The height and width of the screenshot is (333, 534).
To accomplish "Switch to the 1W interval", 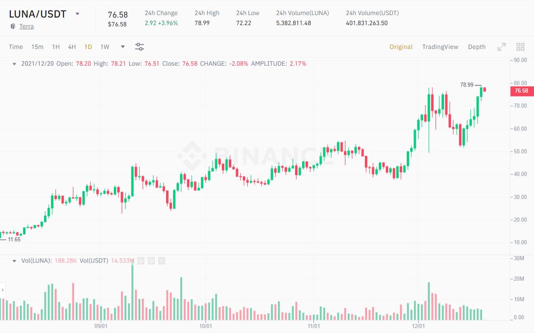I will [105, 47].
